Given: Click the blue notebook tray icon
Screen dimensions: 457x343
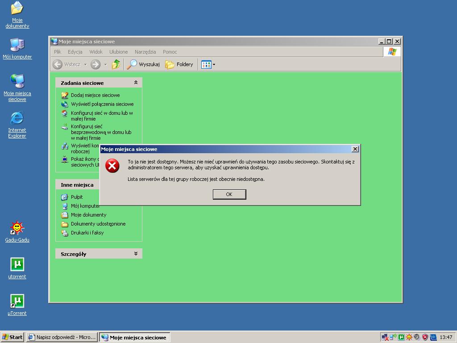Looking at the screenshot, I should [433, 337].
